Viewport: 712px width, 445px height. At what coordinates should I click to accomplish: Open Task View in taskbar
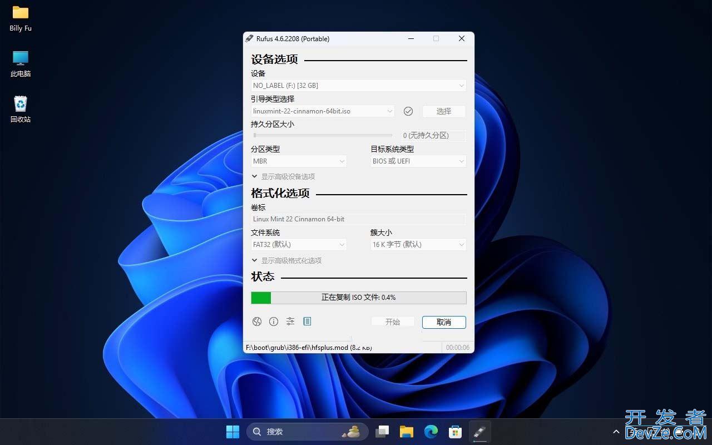pyautogui.click(x=382, y=432)
